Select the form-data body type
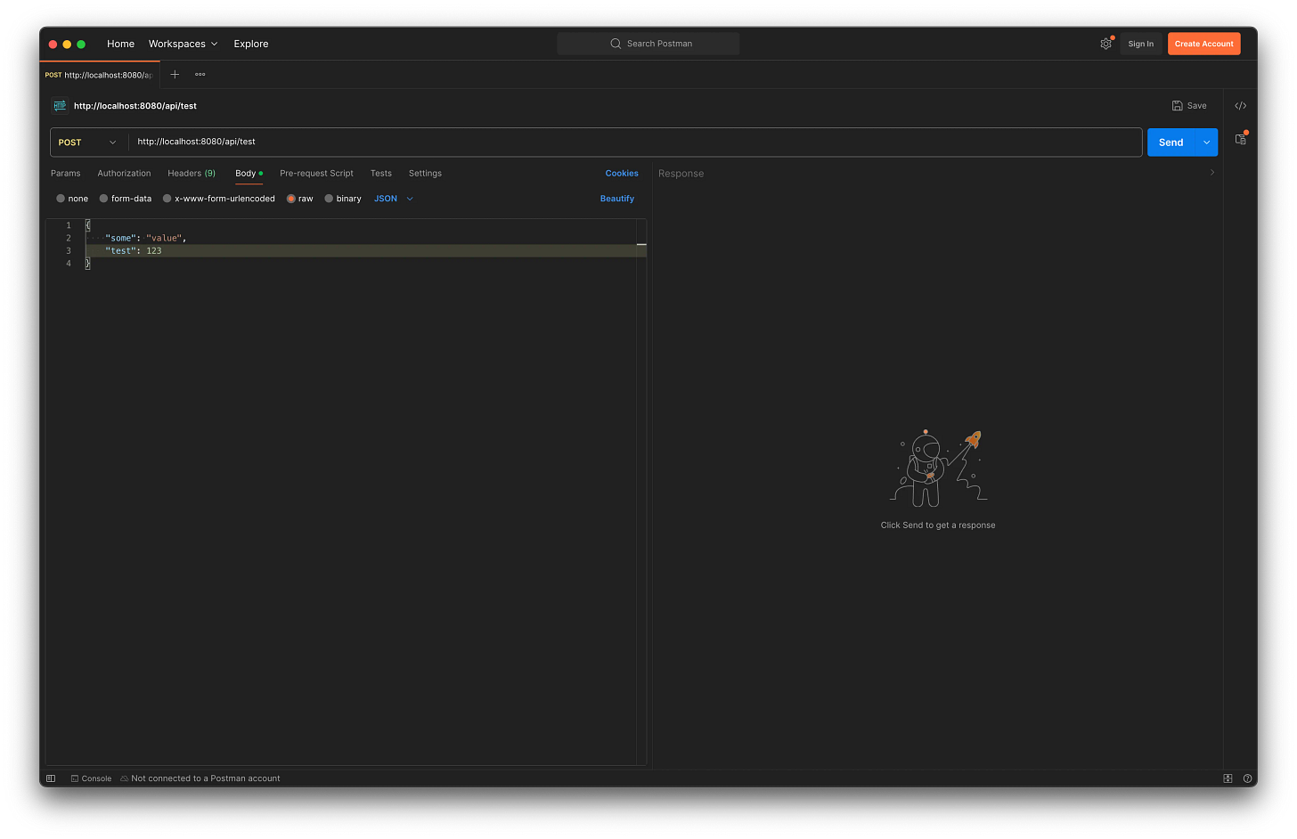The height and width of the screenshot is (839, 1297). click(126, 199)
